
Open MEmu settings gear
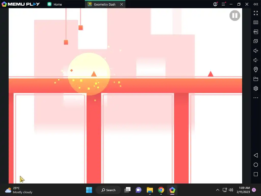pos(256,88)
